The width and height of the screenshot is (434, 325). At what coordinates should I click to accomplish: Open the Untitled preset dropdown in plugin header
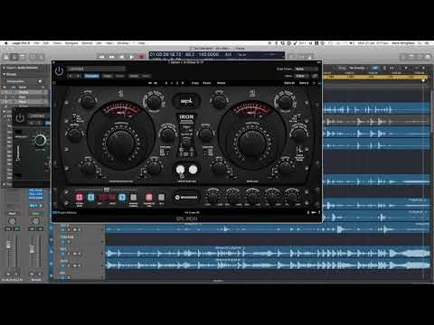96,69
